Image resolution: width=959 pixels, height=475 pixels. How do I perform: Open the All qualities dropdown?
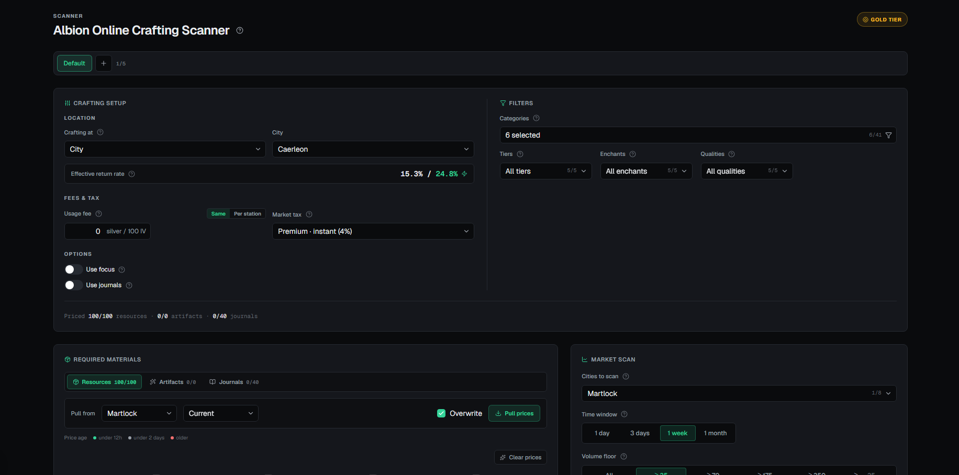pos(746,171)
